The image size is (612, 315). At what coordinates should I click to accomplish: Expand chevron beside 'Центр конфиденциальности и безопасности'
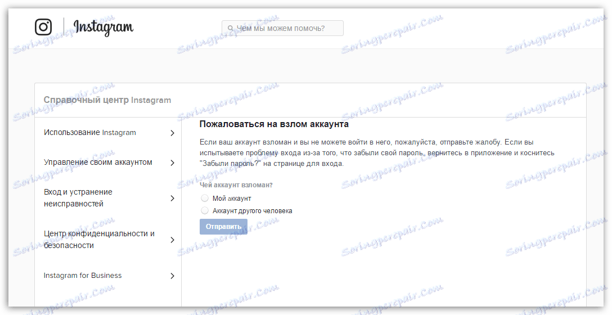click(173, 240)
